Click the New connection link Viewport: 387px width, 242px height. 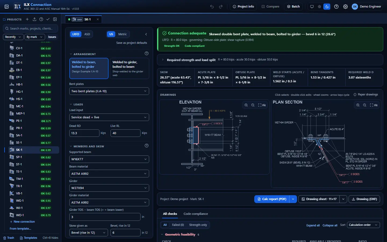point(22,222)
